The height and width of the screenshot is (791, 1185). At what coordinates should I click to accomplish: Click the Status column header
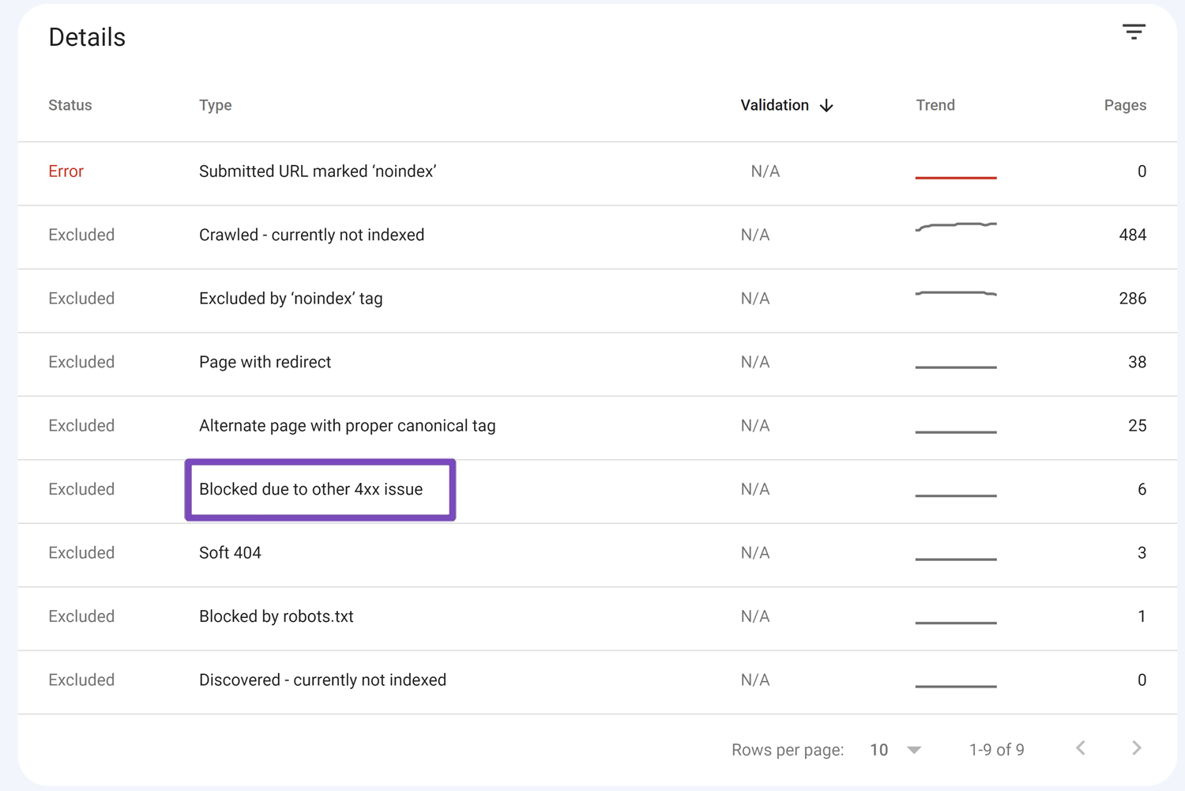[x=70, y=105]
